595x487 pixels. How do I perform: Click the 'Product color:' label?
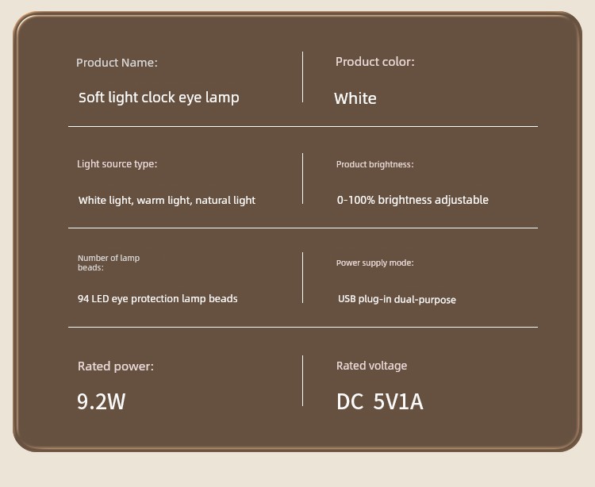coord(375,62)
